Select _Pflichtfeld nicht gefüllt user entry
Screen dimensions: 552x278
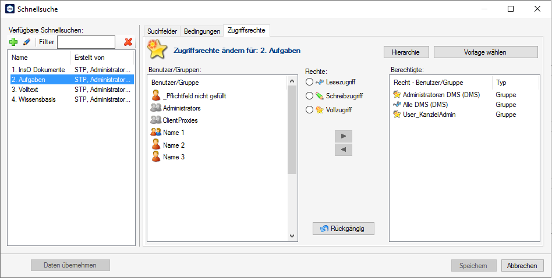189,95
